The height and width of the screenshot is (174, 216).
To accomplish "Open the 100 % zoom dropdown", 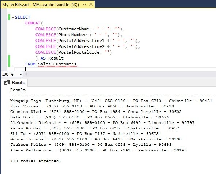I will (x=21, y=75).
